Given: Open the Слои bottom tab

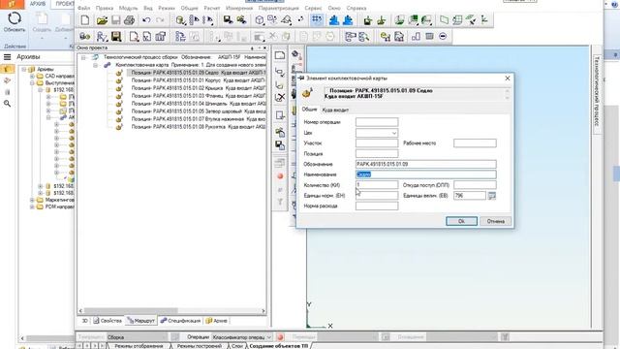Looking at the screenshot, I should 237,346.
